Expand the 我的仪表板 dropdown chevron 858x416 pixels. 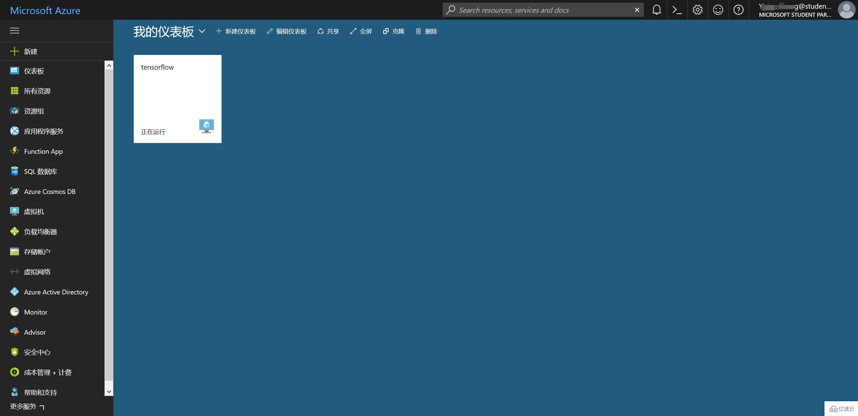point(202,31)
